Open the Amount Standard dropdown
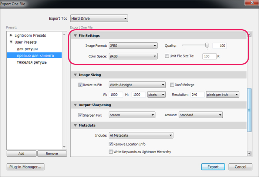This screenshot has width=259, height=177. point(201,115)
